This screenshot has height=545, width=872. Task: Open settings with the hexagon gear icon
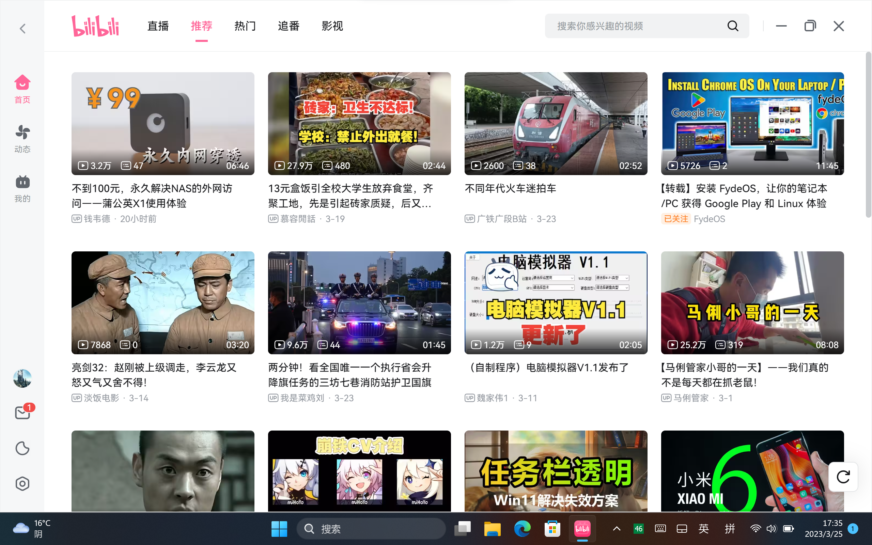click(22, 484)
